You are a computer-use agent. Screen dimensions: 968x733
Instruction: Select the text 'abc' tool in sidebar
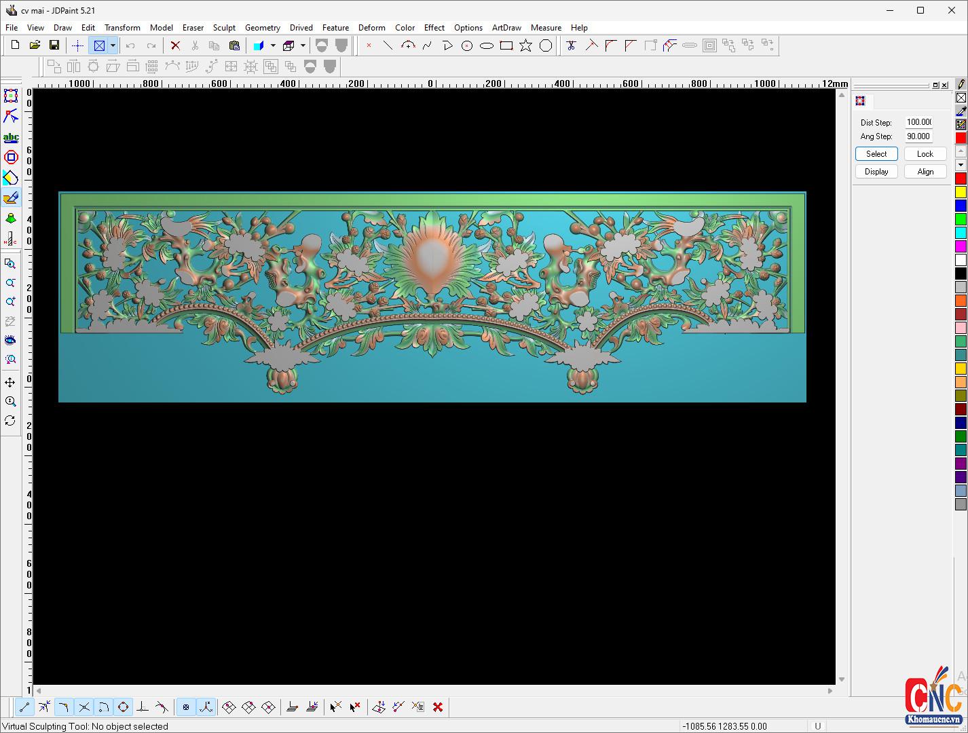coord(11,138)
